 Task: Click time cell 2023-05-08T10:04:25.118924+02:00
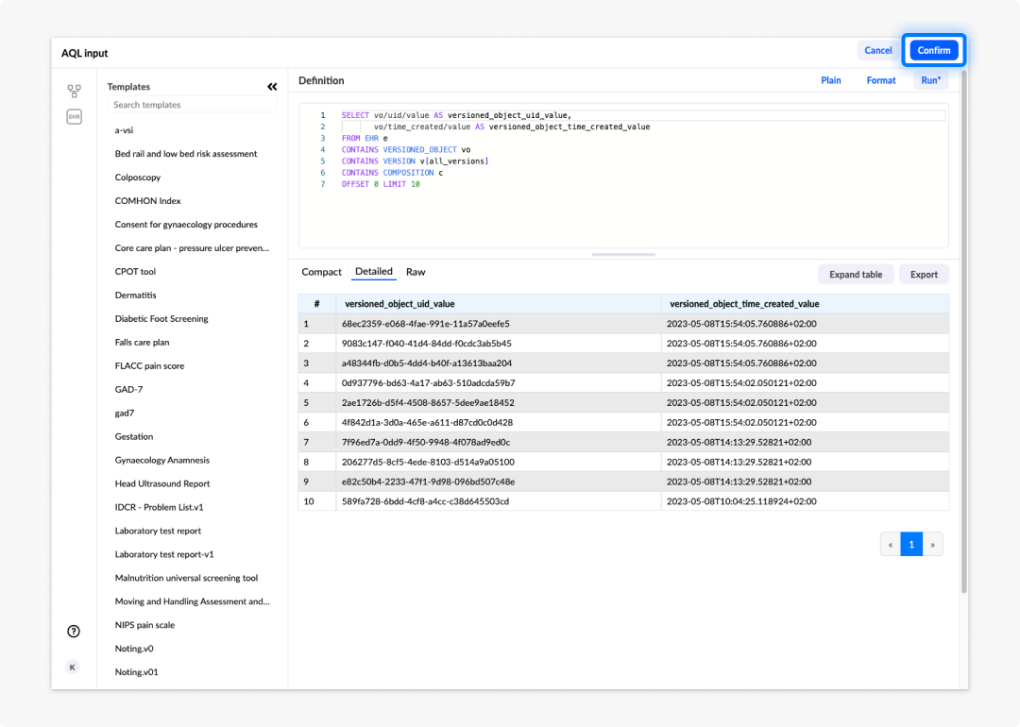point(805,501)
